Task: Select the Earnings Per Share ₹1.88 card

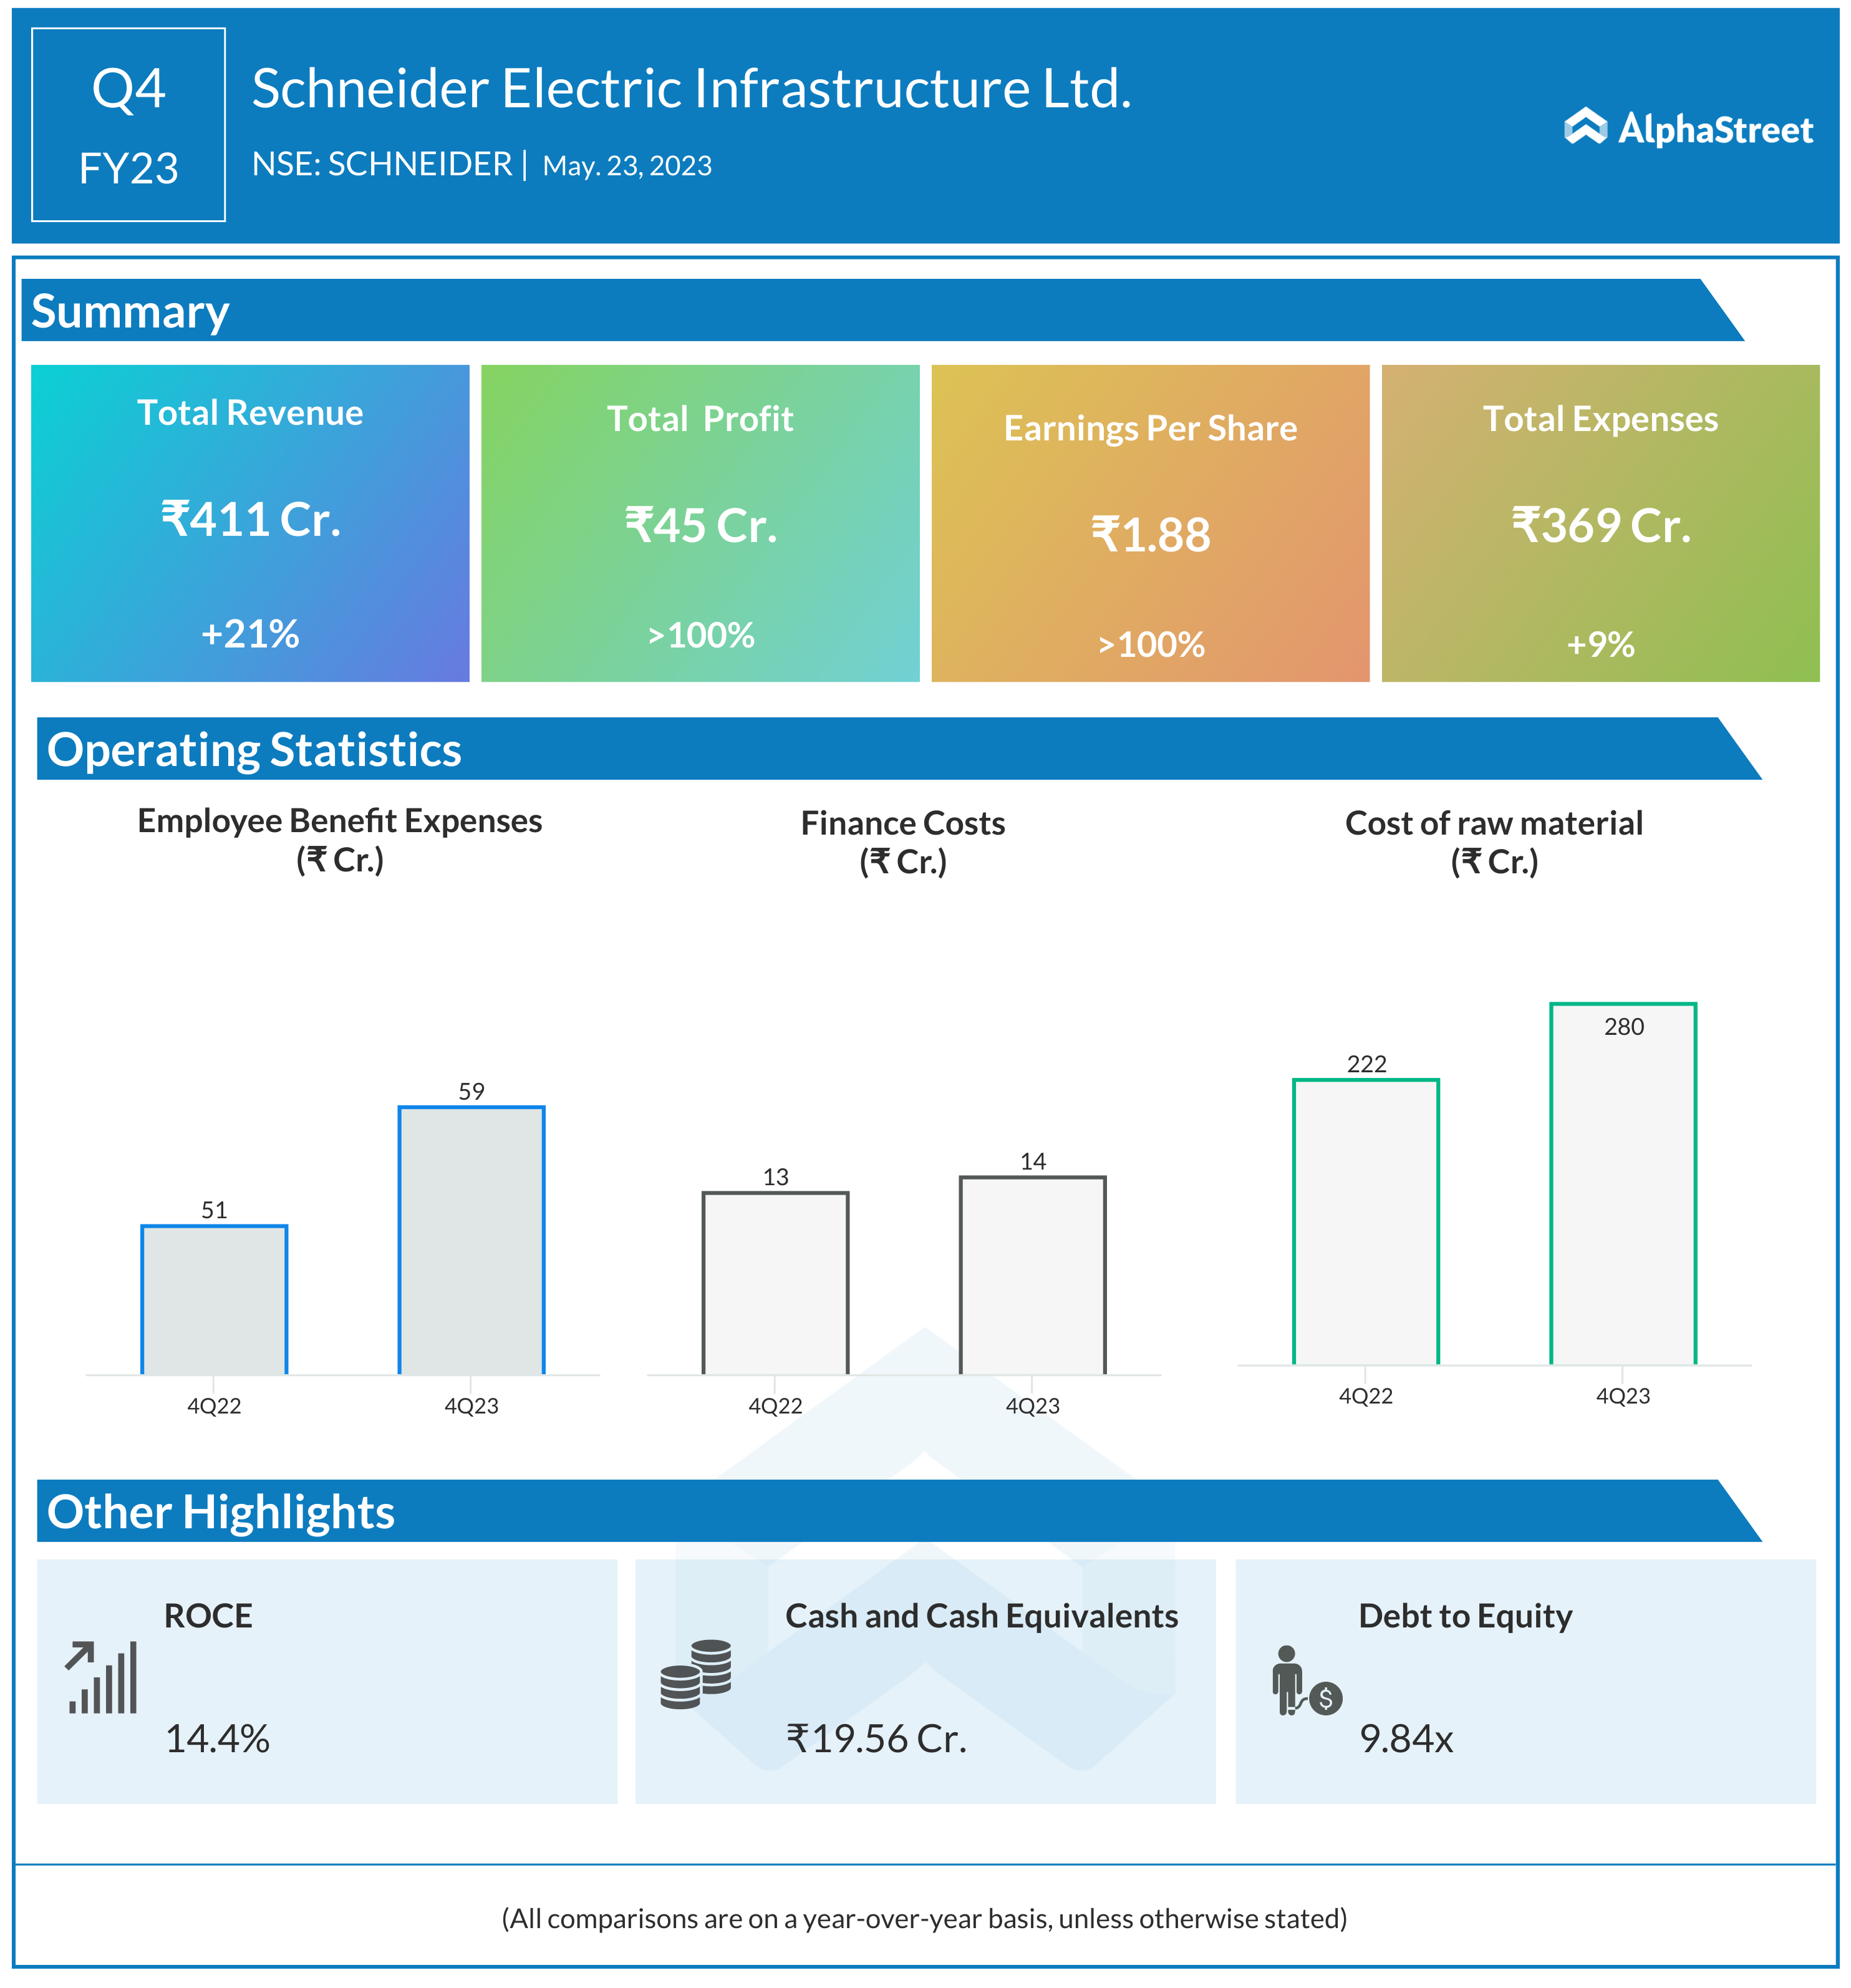Action: [1150, 523]
